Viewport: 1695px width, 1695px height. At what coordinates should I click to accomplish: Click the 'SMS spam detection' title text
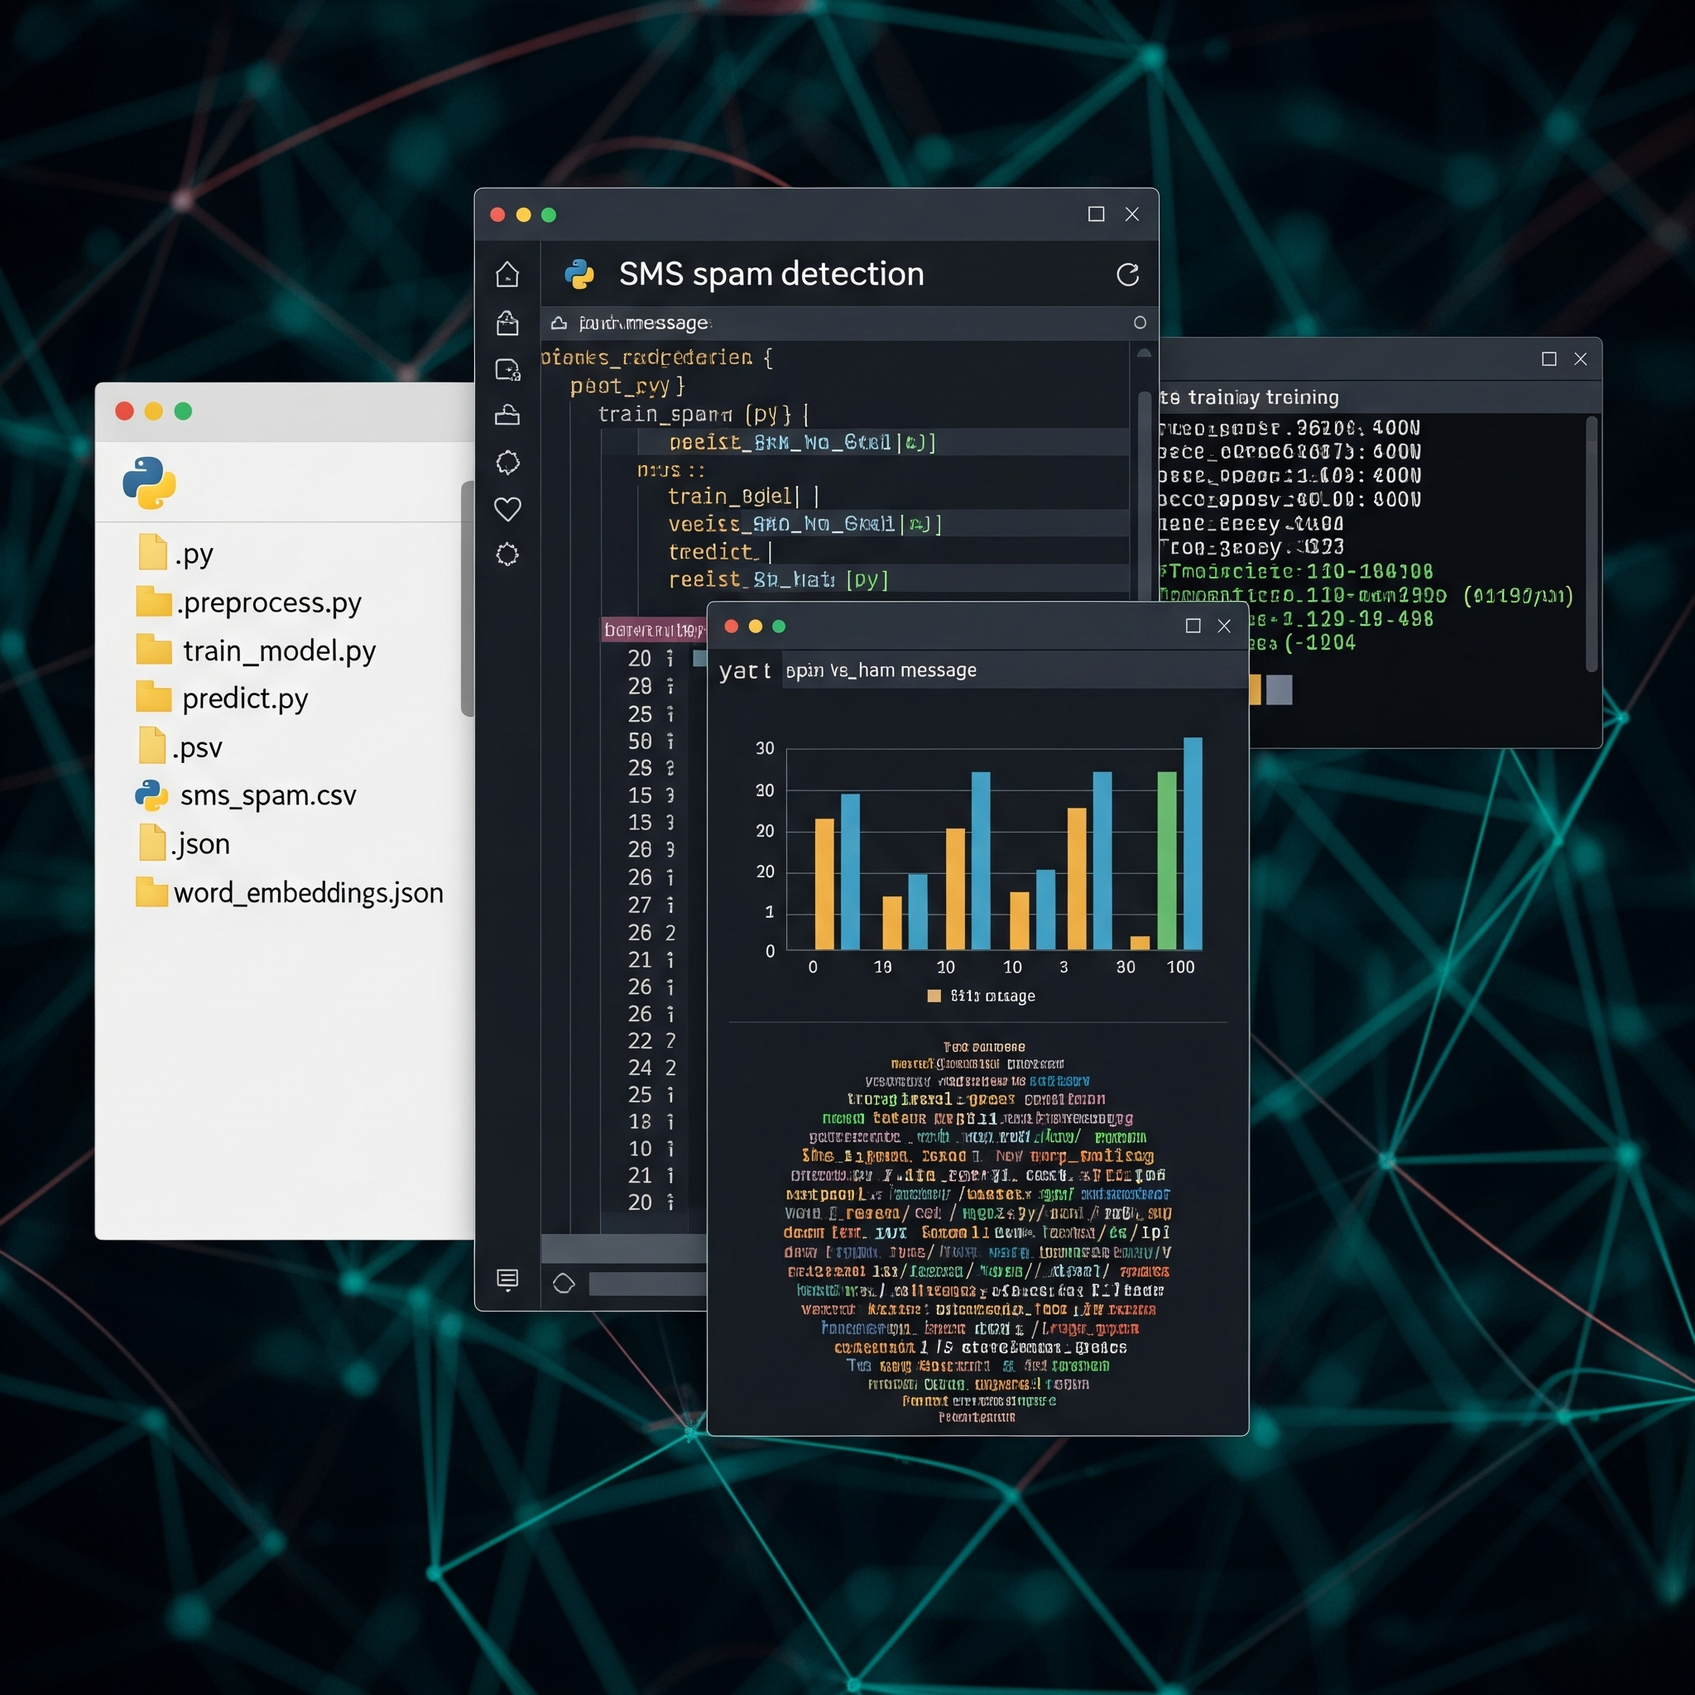point(771,275)
